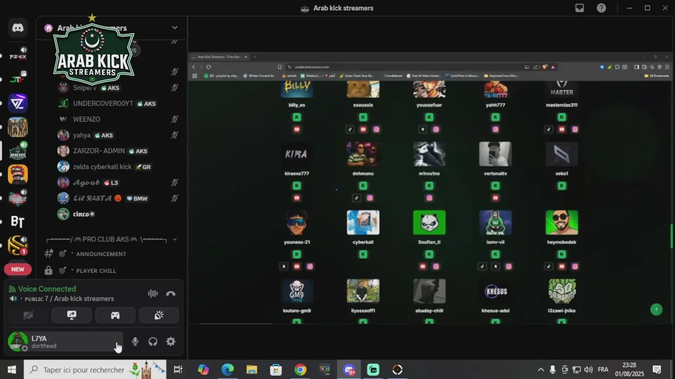Open Copilot from the taskbar

pos(203,370)
